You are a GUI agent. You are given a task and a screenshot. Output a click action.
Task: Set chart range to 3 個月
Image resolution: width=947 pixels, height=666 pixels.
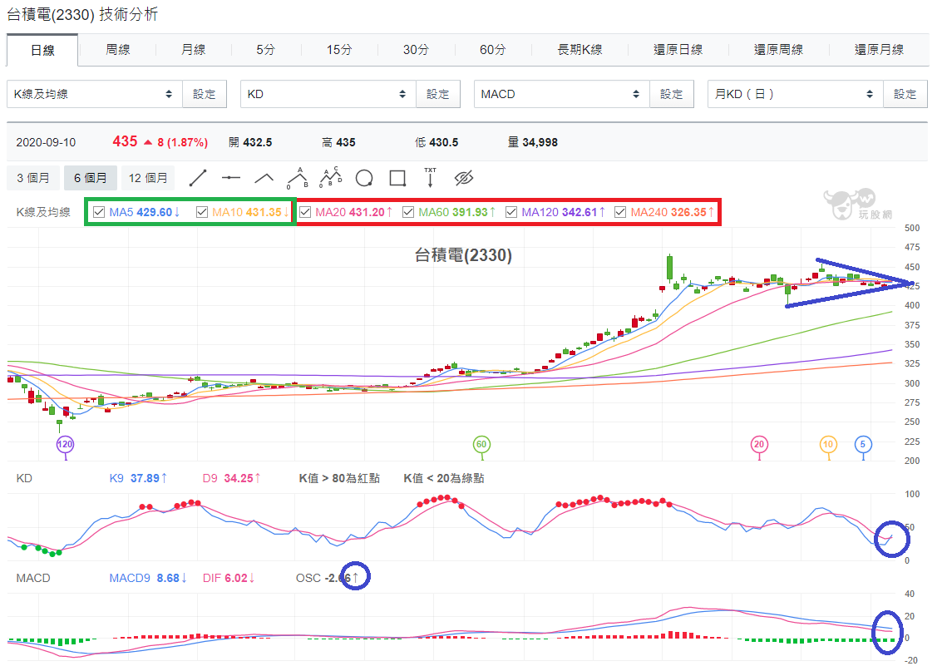click(33, 178)
